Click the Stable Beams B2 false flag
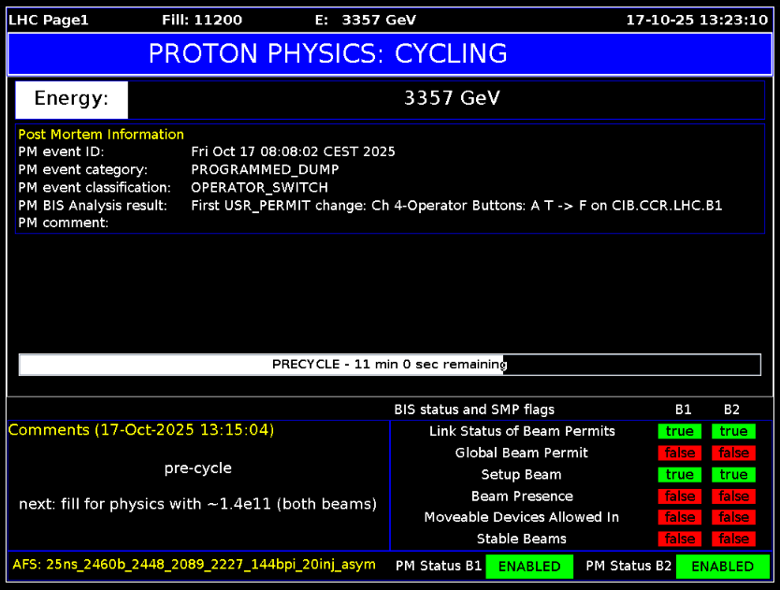 tap(733, 539)
